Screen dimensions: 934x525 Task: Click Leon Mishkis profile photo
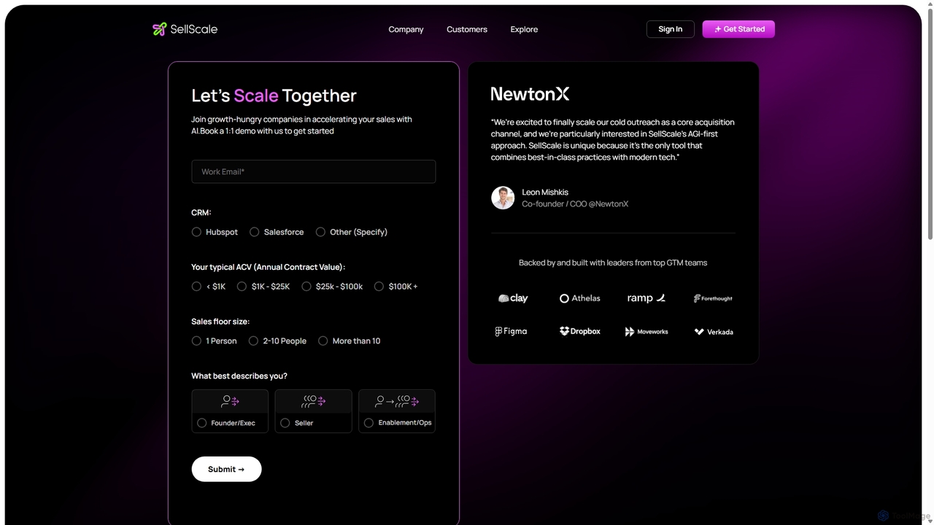point(503,198)
